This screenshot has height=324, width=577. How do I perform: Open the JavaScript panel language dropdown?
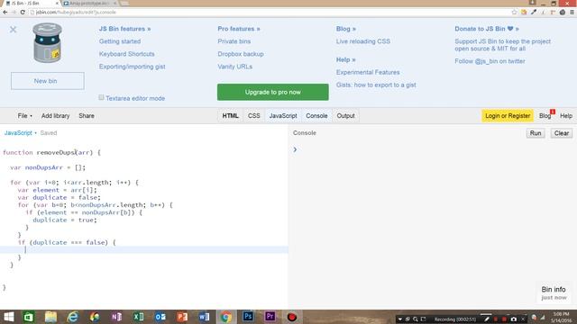[20, 133]
